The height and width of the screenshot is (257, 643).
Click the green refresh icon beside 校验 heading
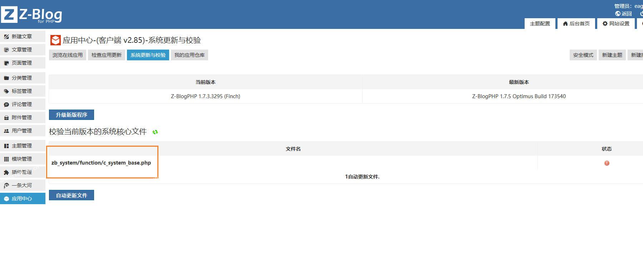tap(155, 132)
